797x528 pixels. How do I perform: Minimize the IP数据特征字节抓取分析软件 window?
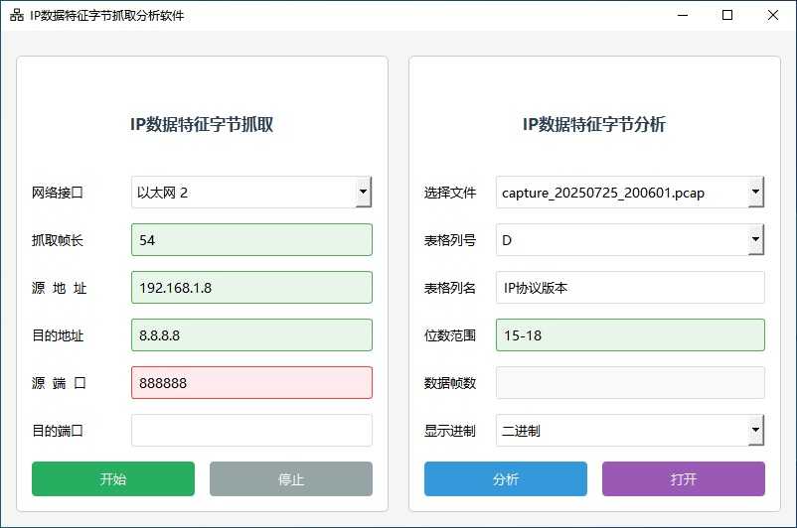(682, 16)
